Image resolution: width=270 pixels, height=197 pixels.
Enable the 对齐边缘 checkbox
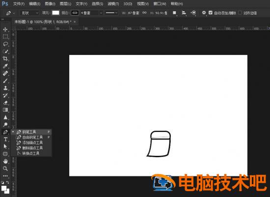click(x=240, y=13)
